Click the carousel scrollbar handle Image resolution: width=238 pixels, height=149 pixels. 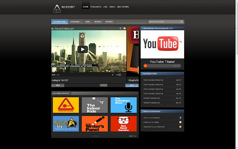point(103,85)
